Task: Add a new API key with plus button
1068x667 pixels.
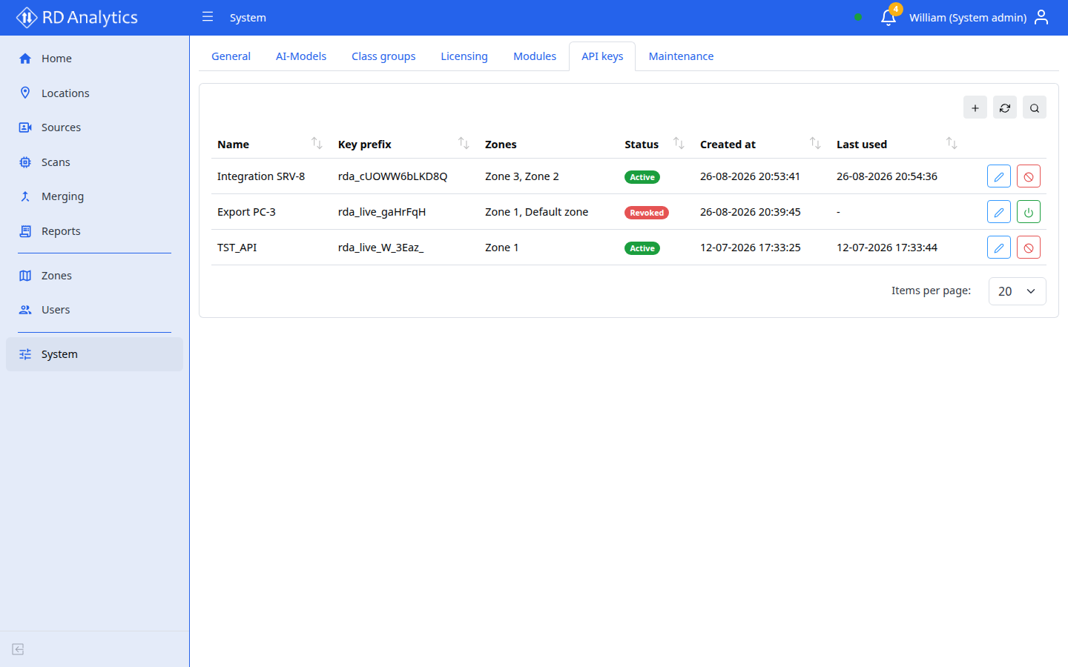Action: click(975, 107)
